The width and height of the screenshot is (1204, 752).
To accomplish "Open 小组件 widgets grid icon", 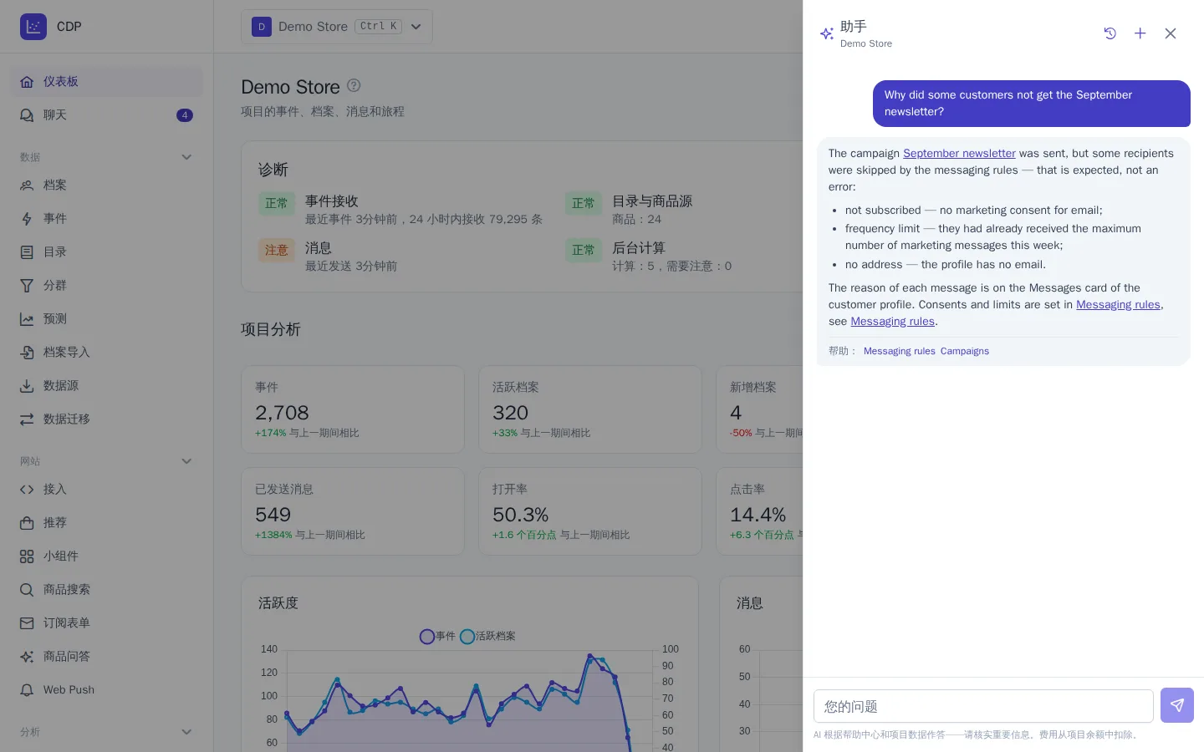I will click(27, 556).
